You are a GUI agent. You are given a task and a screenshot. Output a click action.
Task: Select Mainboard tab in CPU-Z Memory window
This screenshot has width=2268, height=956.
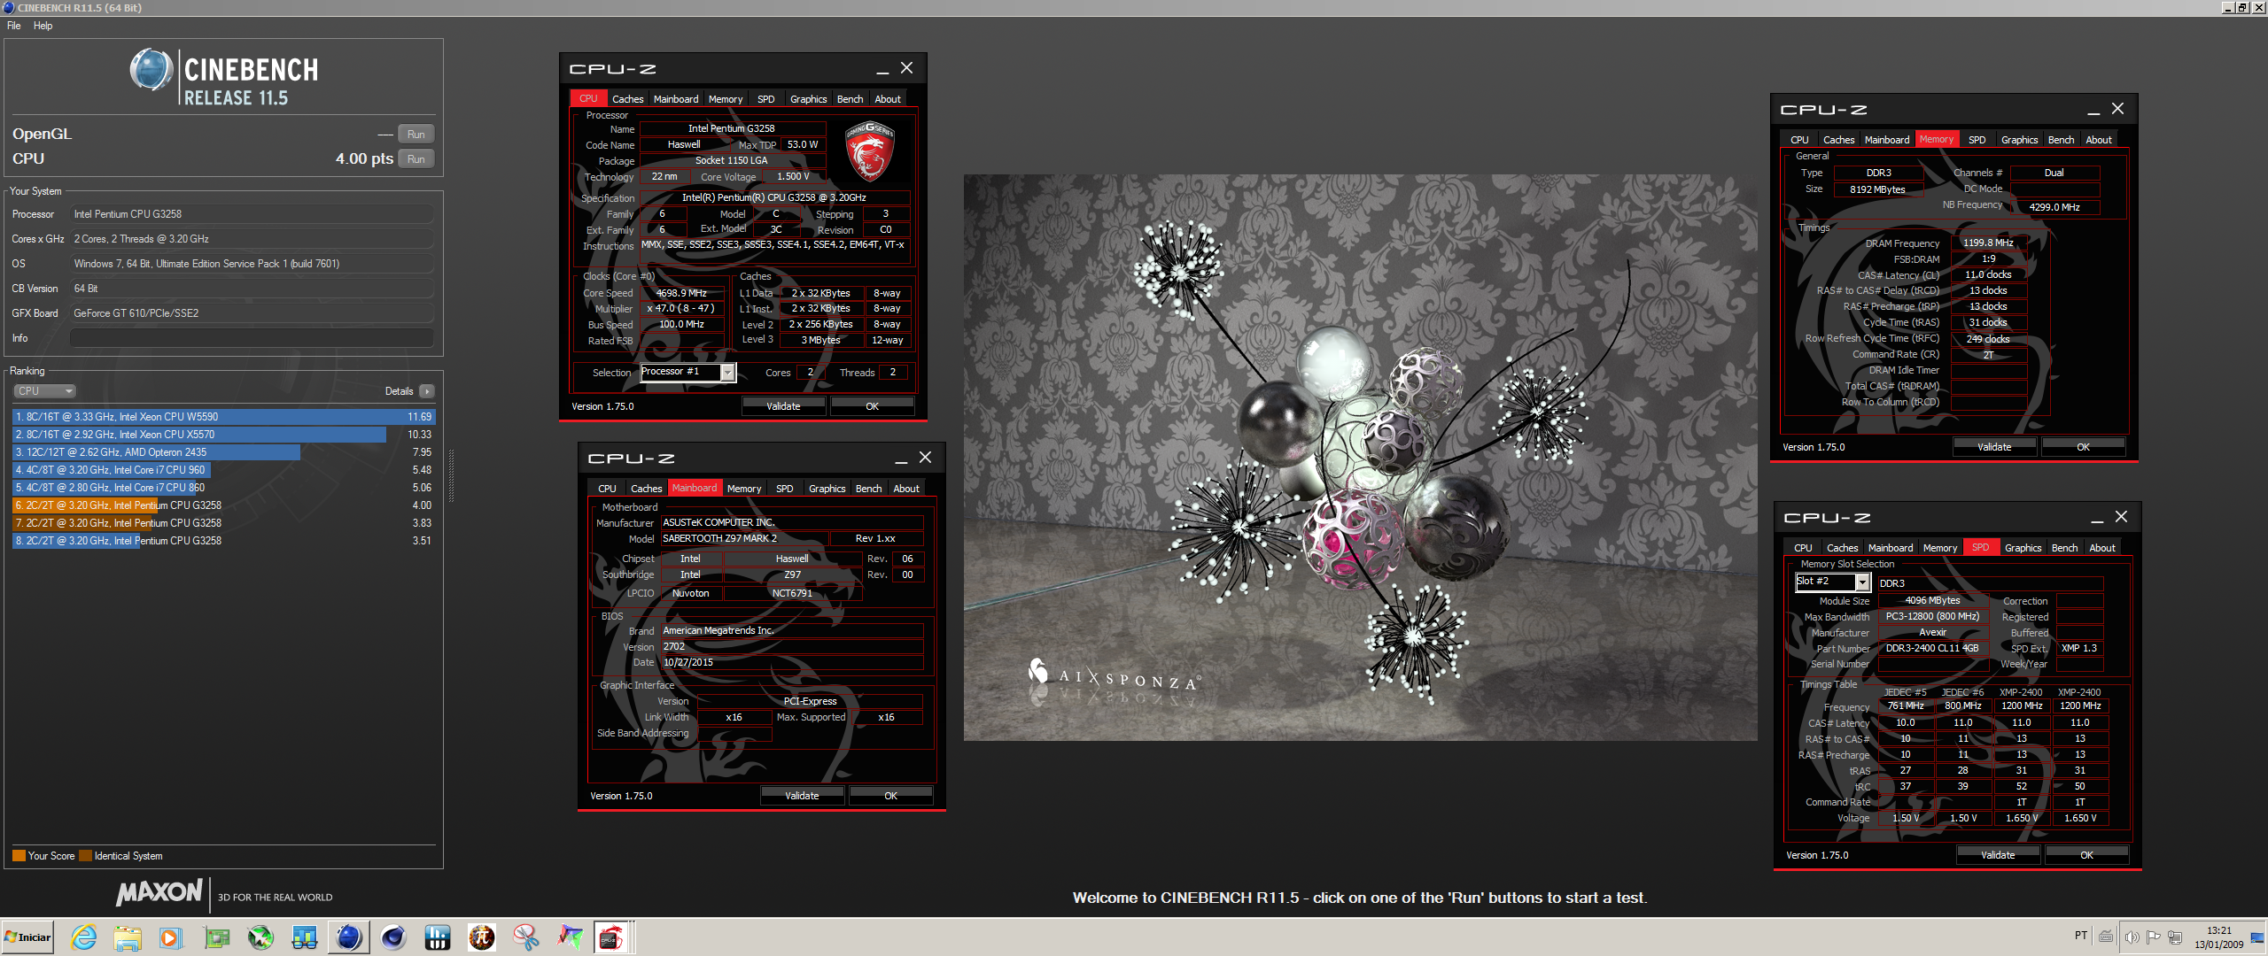coord(1886,140)
